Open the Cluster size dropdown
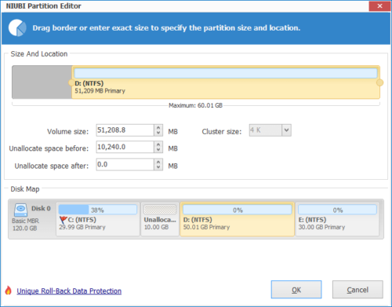The height and width of the screenshot is (307, 392). point(286,130)
